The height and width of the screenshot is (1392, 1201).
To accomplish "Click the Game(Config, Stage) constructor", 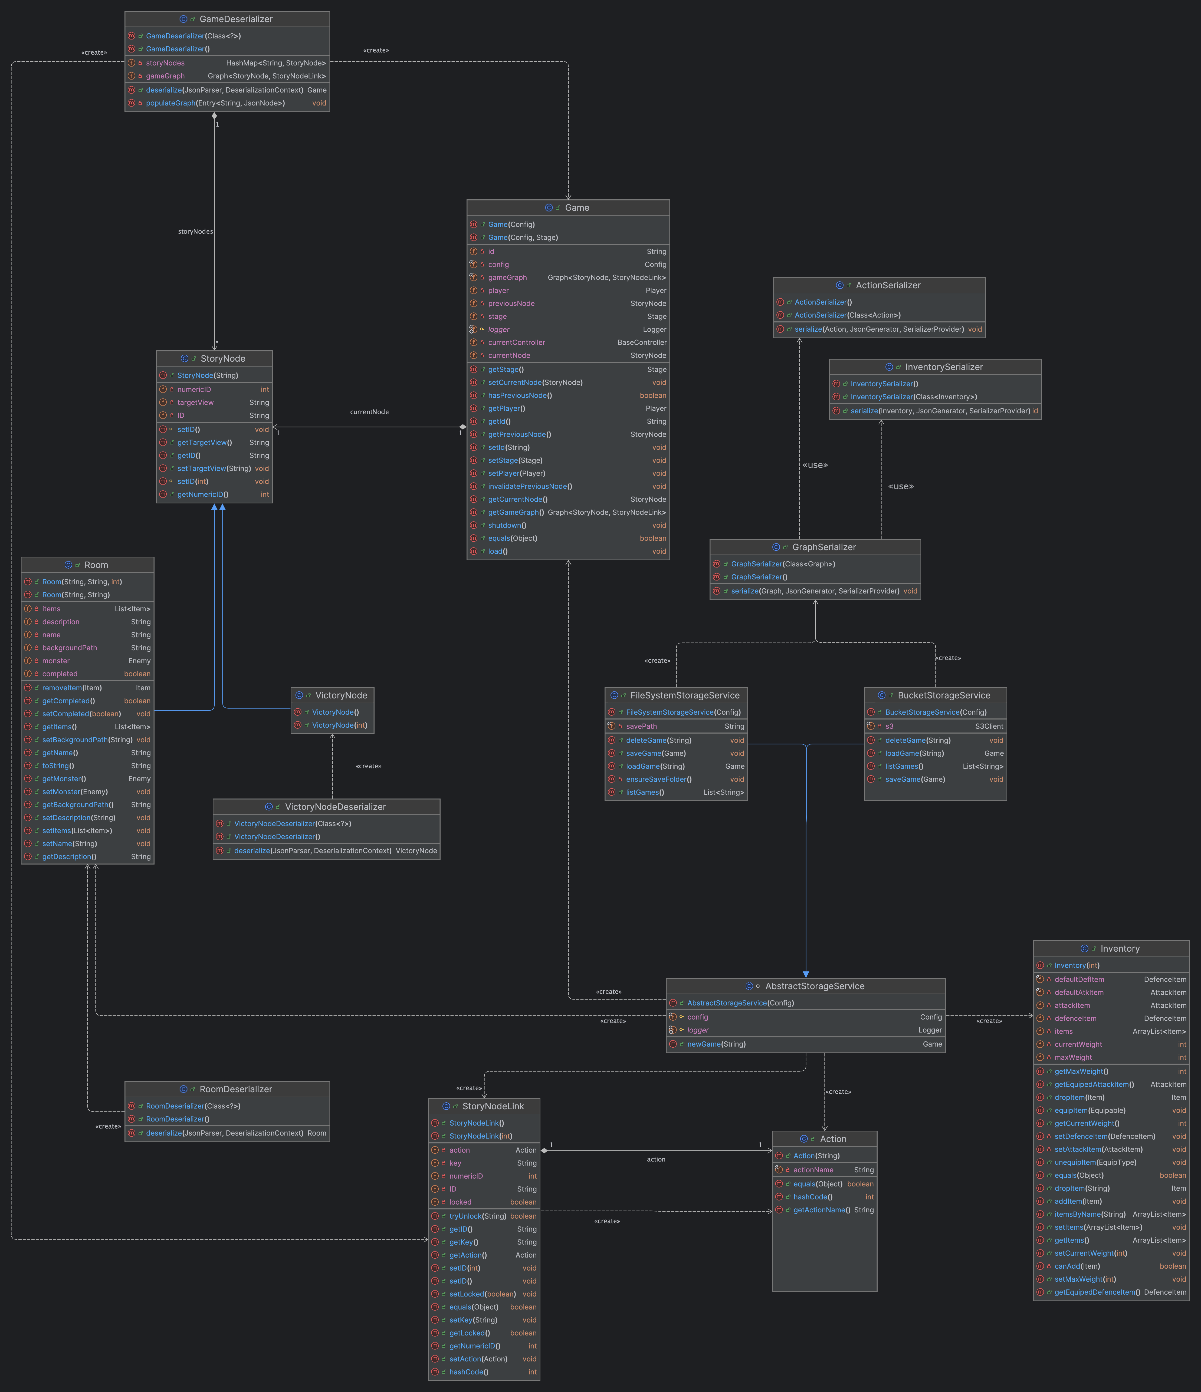I will [569, 238].
